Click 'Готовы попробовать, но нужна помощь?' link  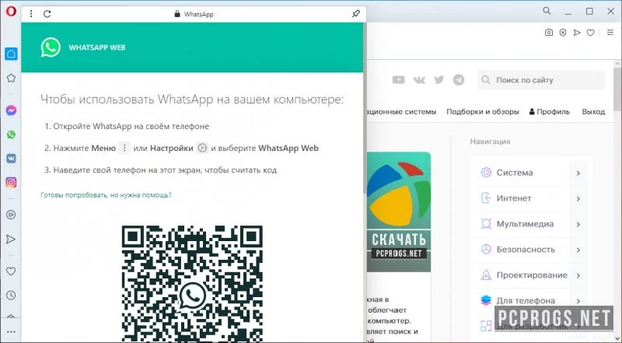click(106, 195)
